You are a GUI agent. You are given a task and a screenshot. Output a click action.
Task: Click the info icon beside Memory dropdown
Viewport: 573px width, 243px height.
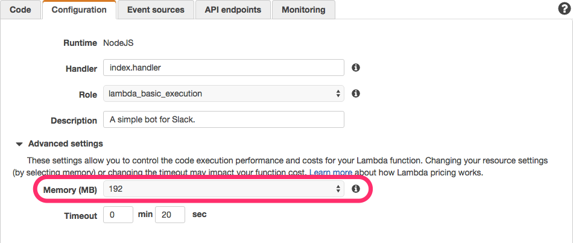coord(356,189)
